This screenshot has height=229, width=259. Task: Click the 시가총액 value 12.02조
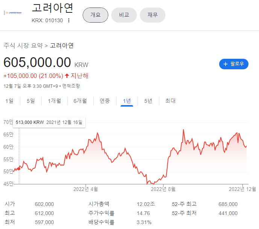tap(146, 204)
